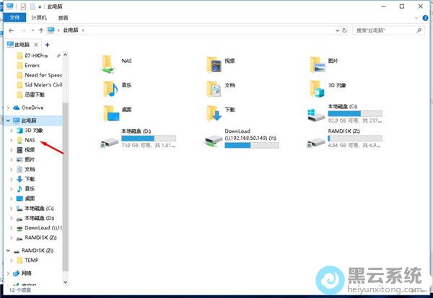
Task: Collapse the lower RAMDISK (Z:) tree node
Action: point(8,250)
